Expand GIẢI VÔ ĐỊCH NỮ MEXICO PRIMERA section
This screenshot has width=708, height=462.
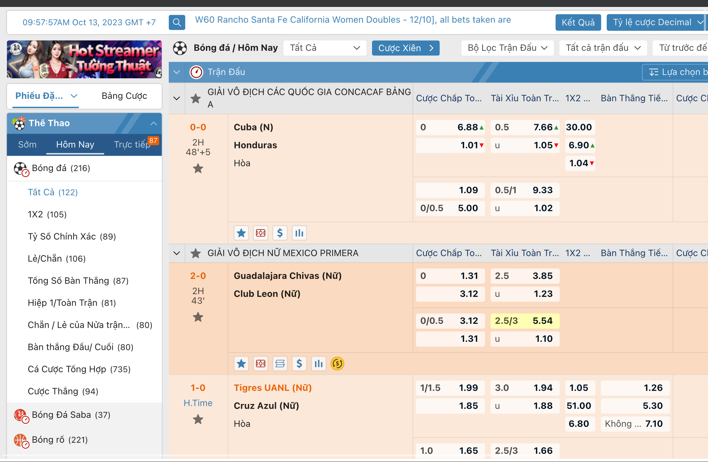tap(176, 253)
